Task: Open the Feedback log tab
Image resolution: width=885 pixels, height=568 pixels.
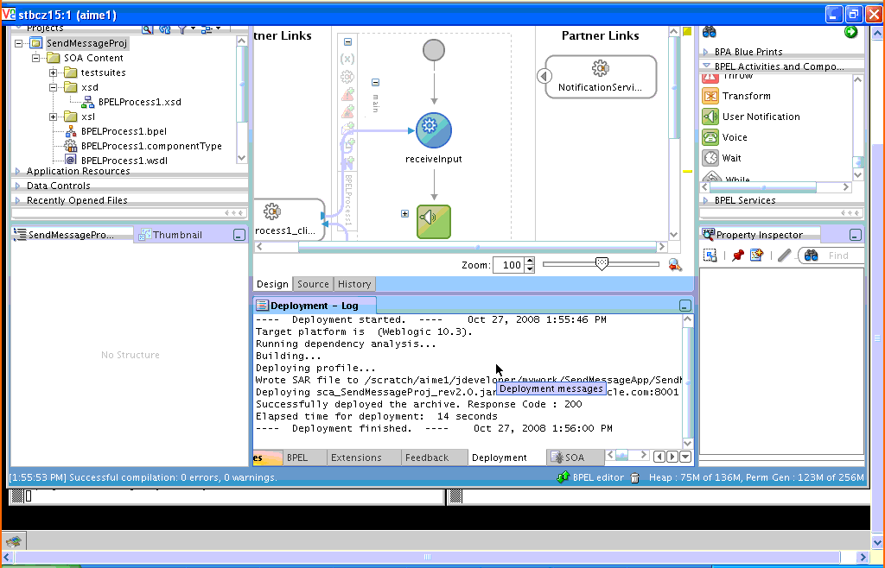Action: point(427,458)
